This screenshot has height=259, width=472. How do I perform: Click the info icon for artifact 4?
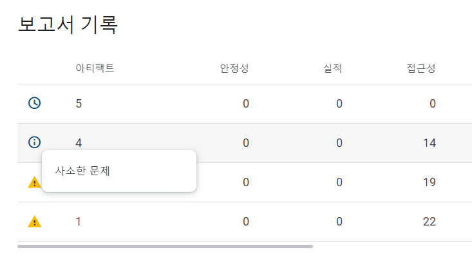point(34,142)
